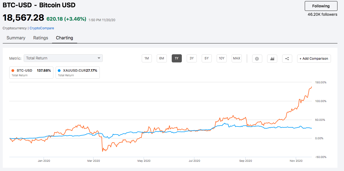Select the 6M time range

(162, 58)
